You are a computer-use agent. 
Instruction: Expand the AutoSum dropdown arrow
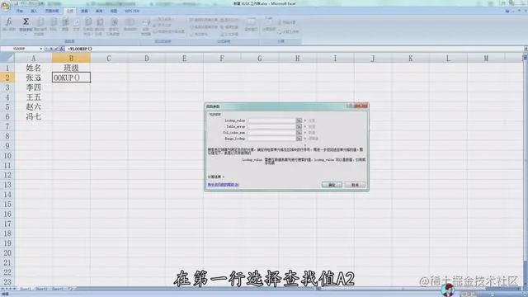coord(26,35)
